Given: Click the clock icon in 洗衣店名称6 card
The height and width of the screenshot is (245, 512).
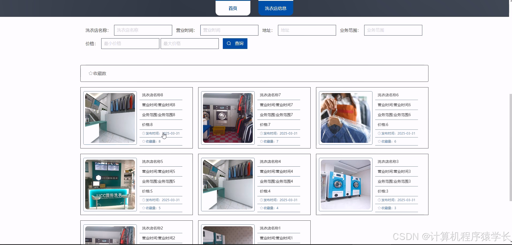Looking at the screenshot, I should pos(379,133).
